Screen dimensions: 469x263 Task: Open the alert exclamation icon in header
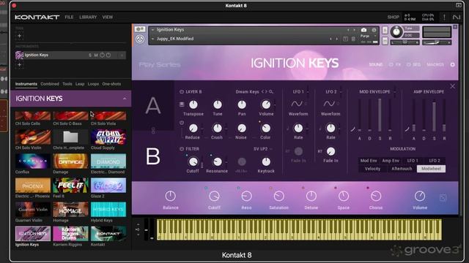tap(444, 18)
